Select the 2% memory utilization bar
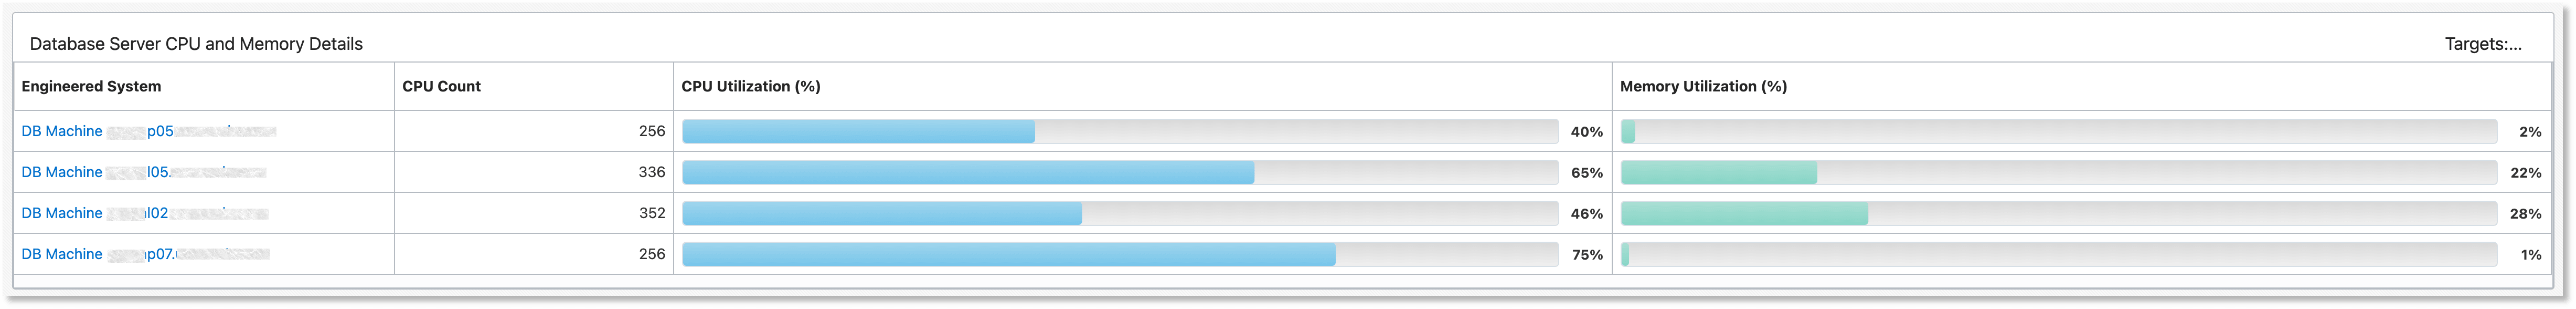The image size is (2576, 309). tap(2059, 131)
